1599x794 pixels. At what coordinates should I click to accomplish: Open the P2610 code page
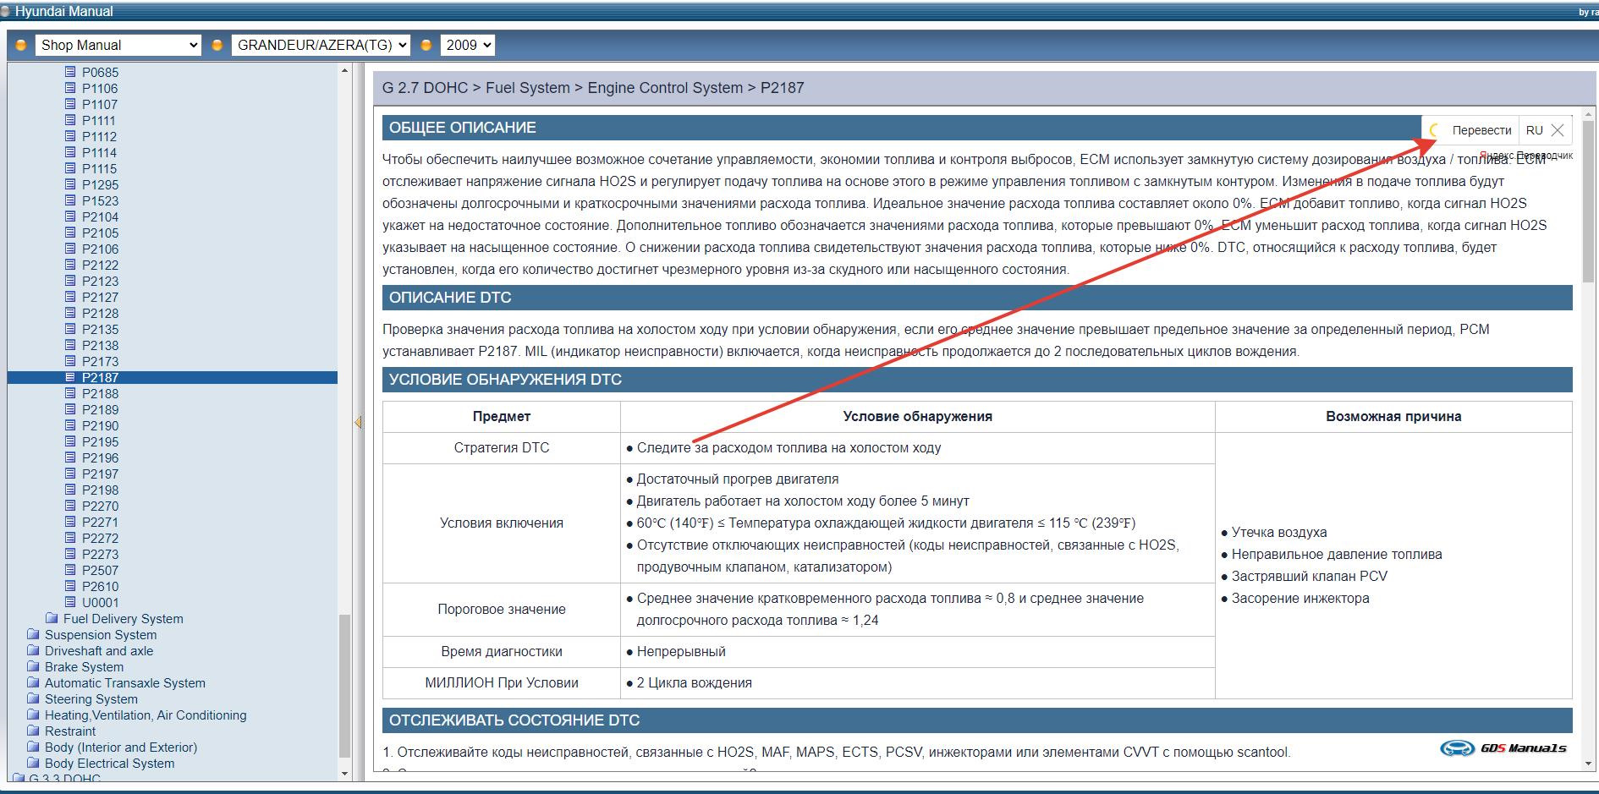click(100, 587)
